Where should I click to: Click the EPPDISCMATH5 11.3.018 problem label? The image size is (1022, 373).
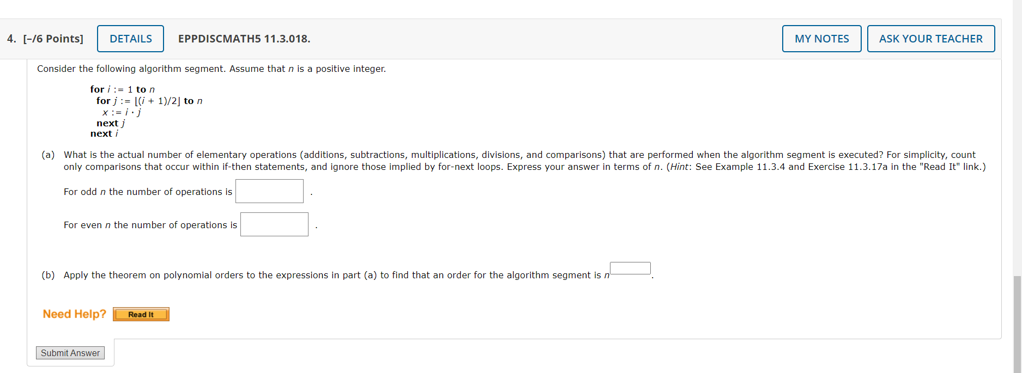(244, 39)
